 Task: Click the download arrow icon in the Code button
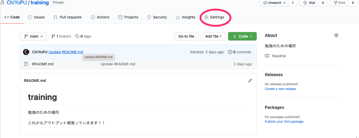(234, 36)
